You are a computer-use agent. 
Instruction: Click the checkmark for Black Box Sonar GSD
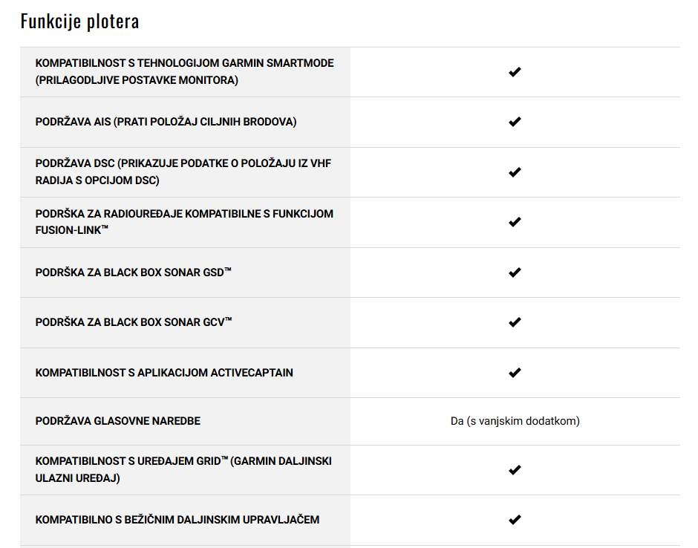(515, 272)
